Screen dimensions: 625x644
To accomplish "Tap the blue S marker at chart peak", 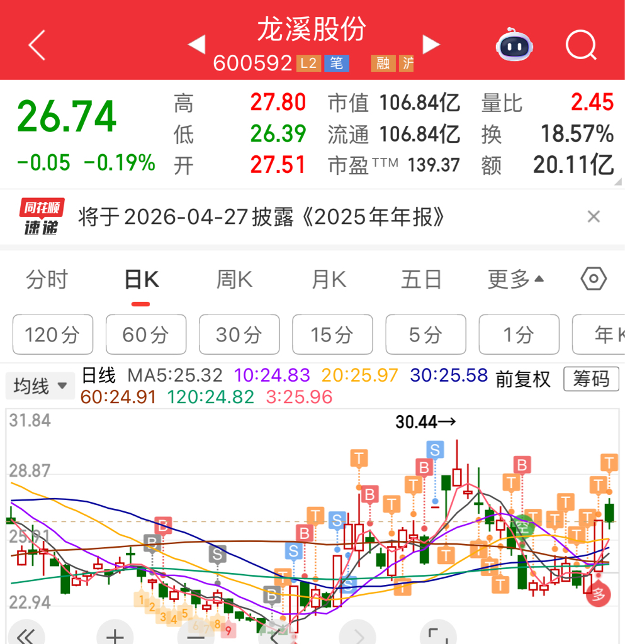I will point(435,450).
